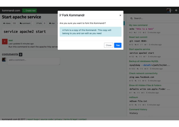Open the privacy footer link
Viewport: 179px width, 127px height.
(x=58, y=119)
